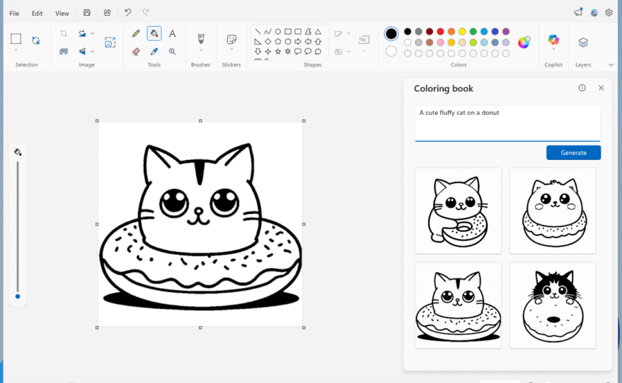Select the Text tool
This screenshot has width=622, height=383.
(x=173, y=33)
